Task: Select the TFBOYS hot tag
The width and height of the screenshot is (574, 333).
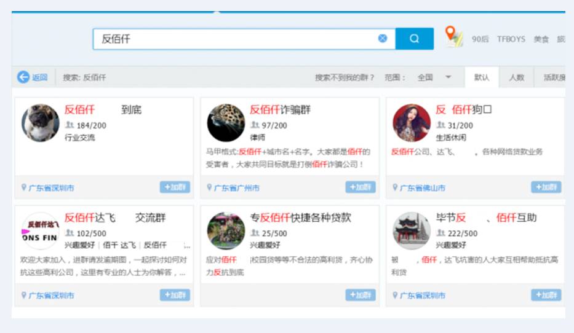Action: [x=511, y=39]
